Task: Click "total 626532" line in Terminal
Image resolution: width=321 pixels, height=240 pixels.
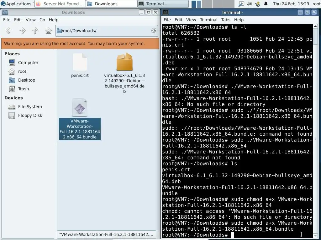Action: (x=181, y=33)
